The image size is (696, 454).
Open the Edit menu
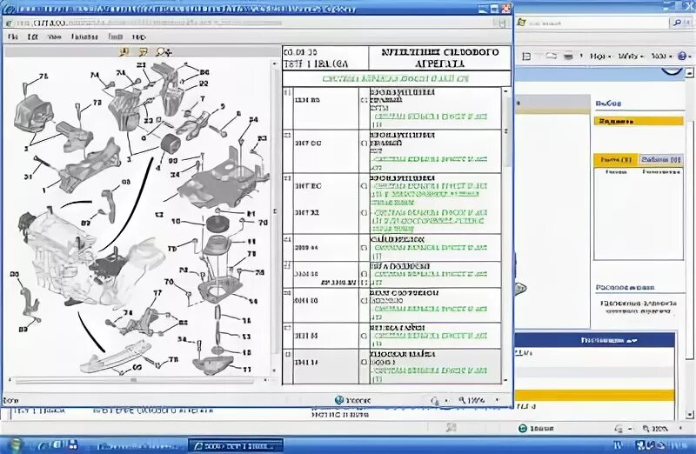point(32,37)
